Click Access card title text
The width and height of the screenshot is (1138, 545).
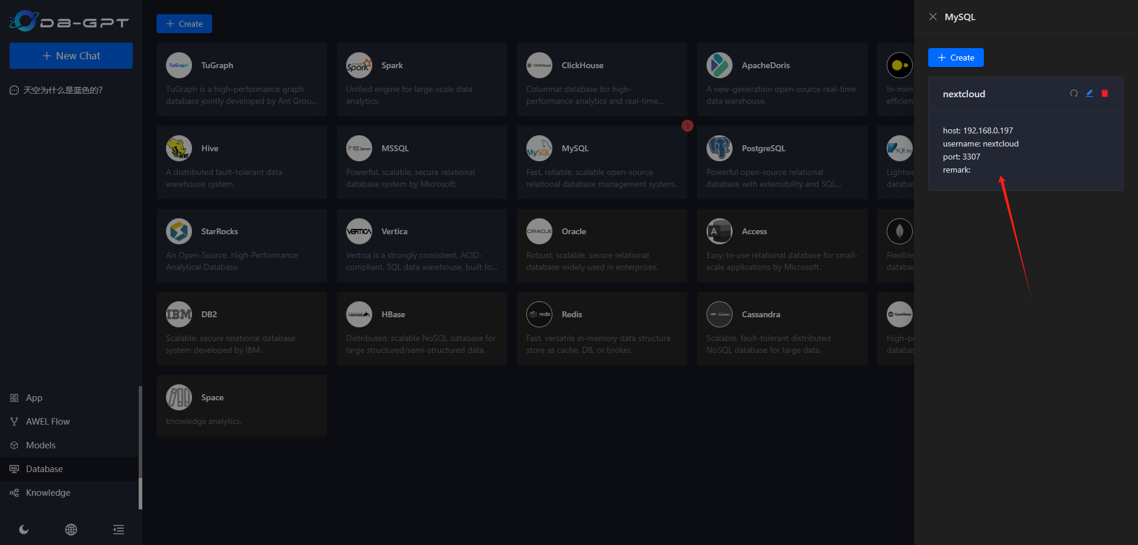pyautogui.click(x=755, y=231)
